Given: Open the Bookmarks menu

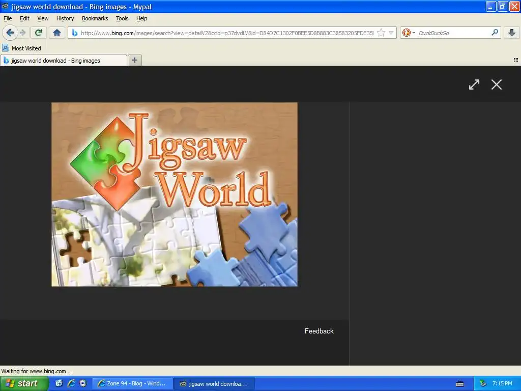Looking at the screenshot, I should (95, 19).
